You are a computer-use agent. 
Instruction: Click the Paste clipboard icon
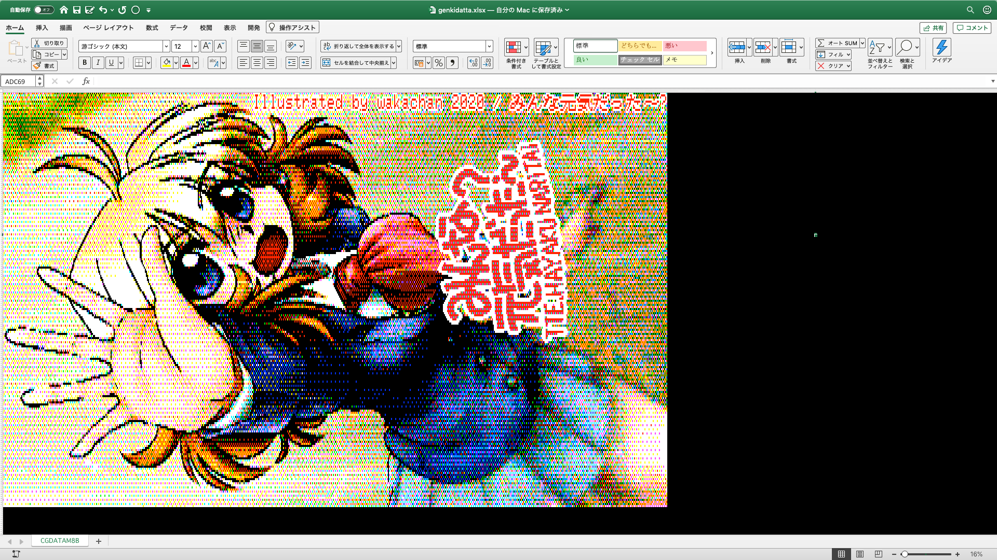pyautogui.click(x=16, y=48)
